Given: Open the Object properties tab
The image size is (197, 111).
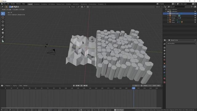Looking at the screenshot, I should tap(164, 64).
